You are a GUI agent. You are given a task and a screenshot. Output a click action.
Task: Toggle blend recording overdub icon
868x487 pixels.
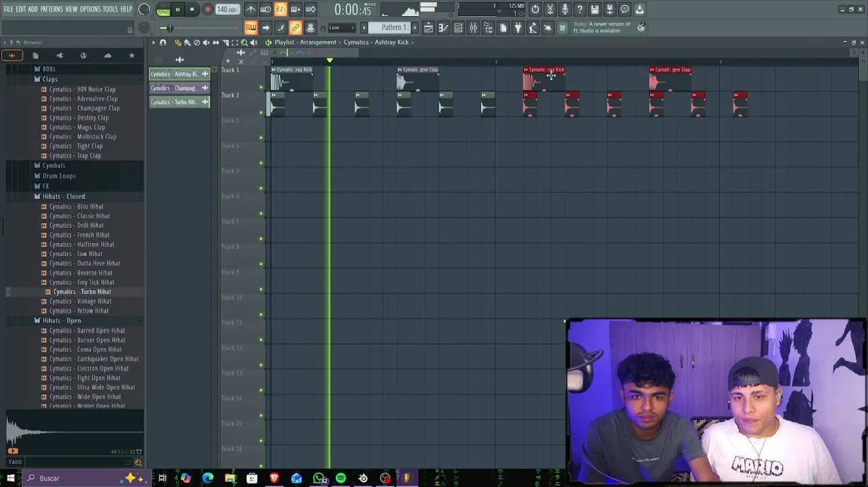(x=296, y=9)
